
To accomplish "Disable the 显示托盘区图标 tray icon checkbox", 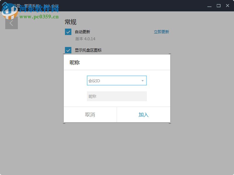I will [68, 50].
